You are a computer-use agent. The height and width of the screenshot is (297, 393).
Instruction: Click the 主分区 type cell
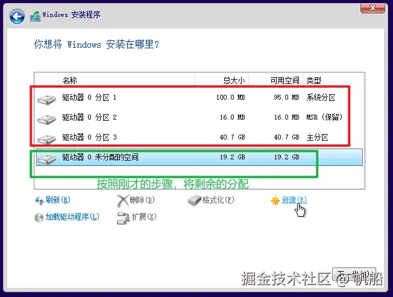(317, 137)
